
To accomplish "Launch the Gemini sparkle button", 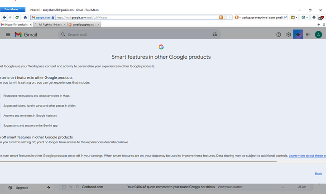I will pos(298,34).
